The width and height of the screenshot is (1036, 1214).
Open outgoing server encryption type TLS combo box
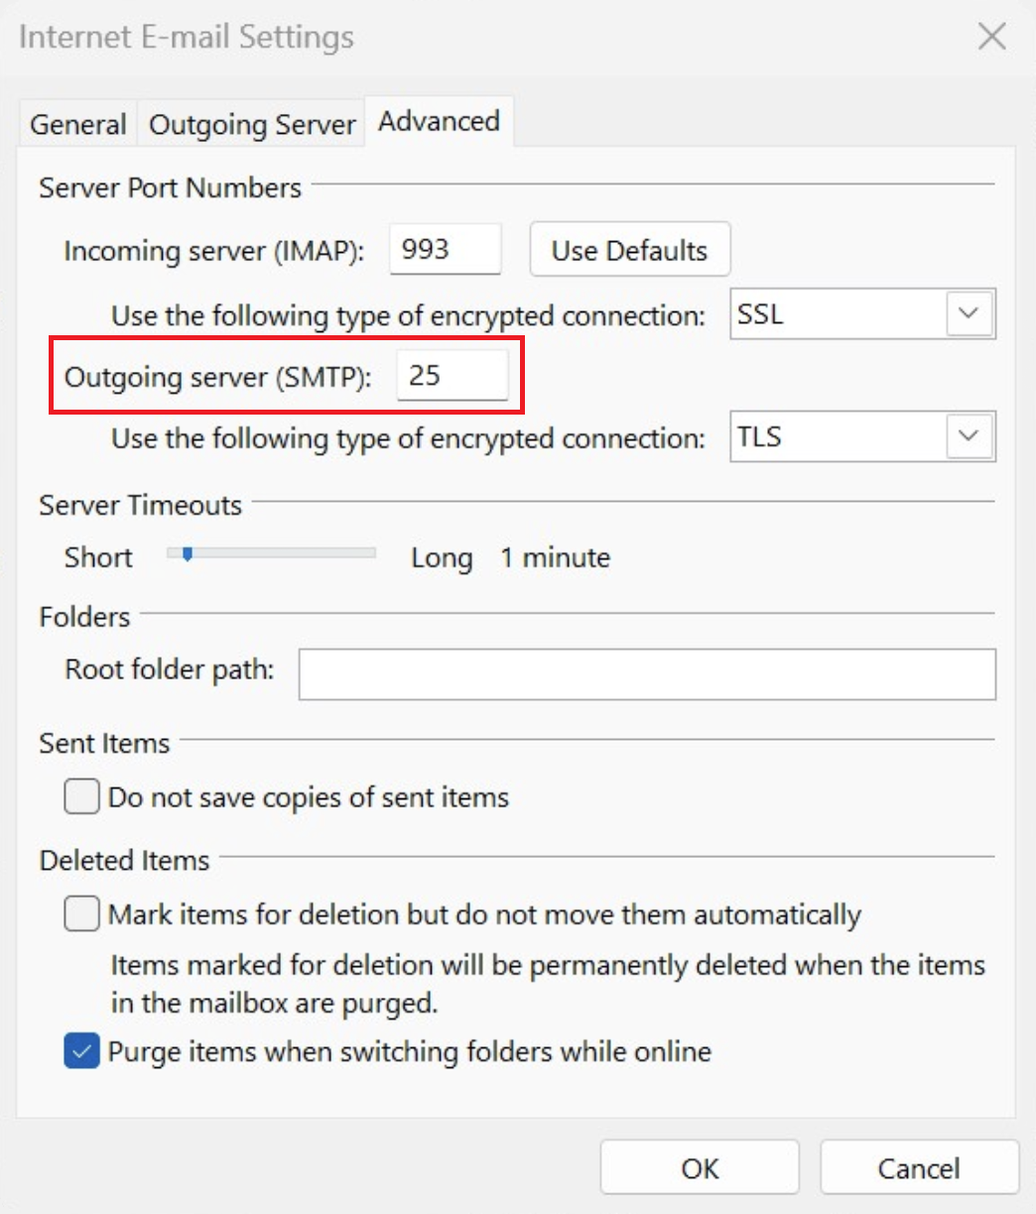click(842, 437)
